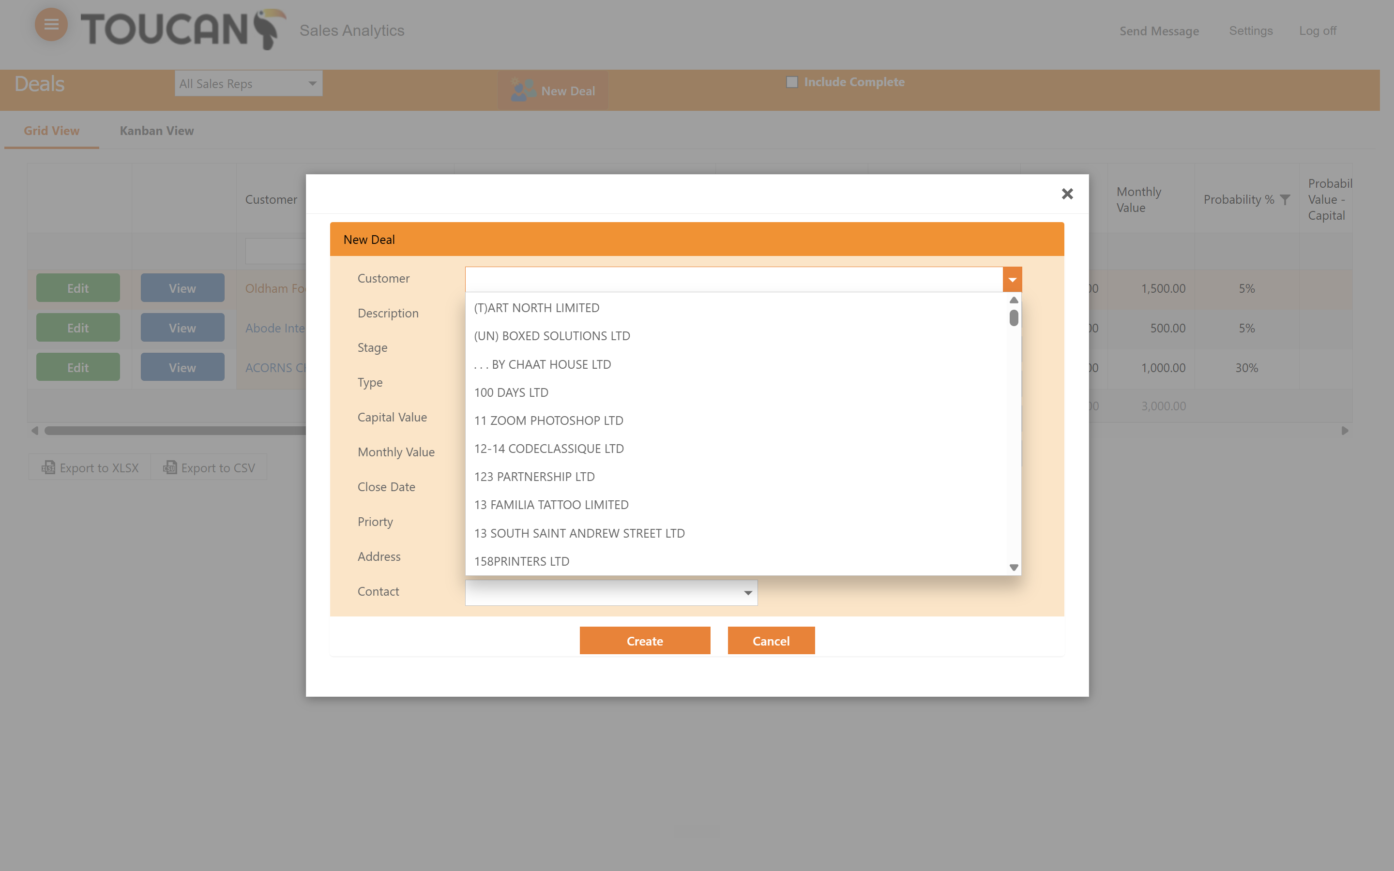Image resolution: width=1394 pixels, height=871 pixels.
Task: Click Edit for the ACORNS row
Action: click(78, 367)
